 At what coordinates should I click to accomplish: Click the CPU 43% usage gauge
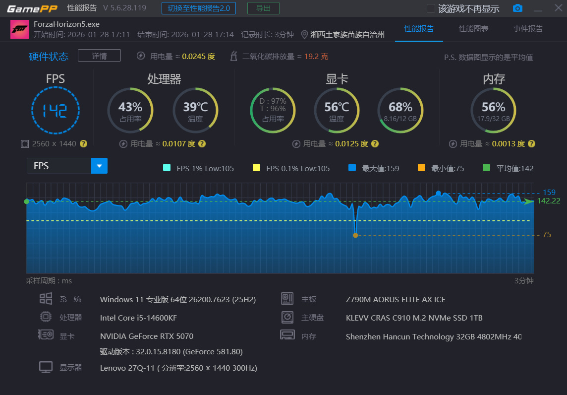130,111
